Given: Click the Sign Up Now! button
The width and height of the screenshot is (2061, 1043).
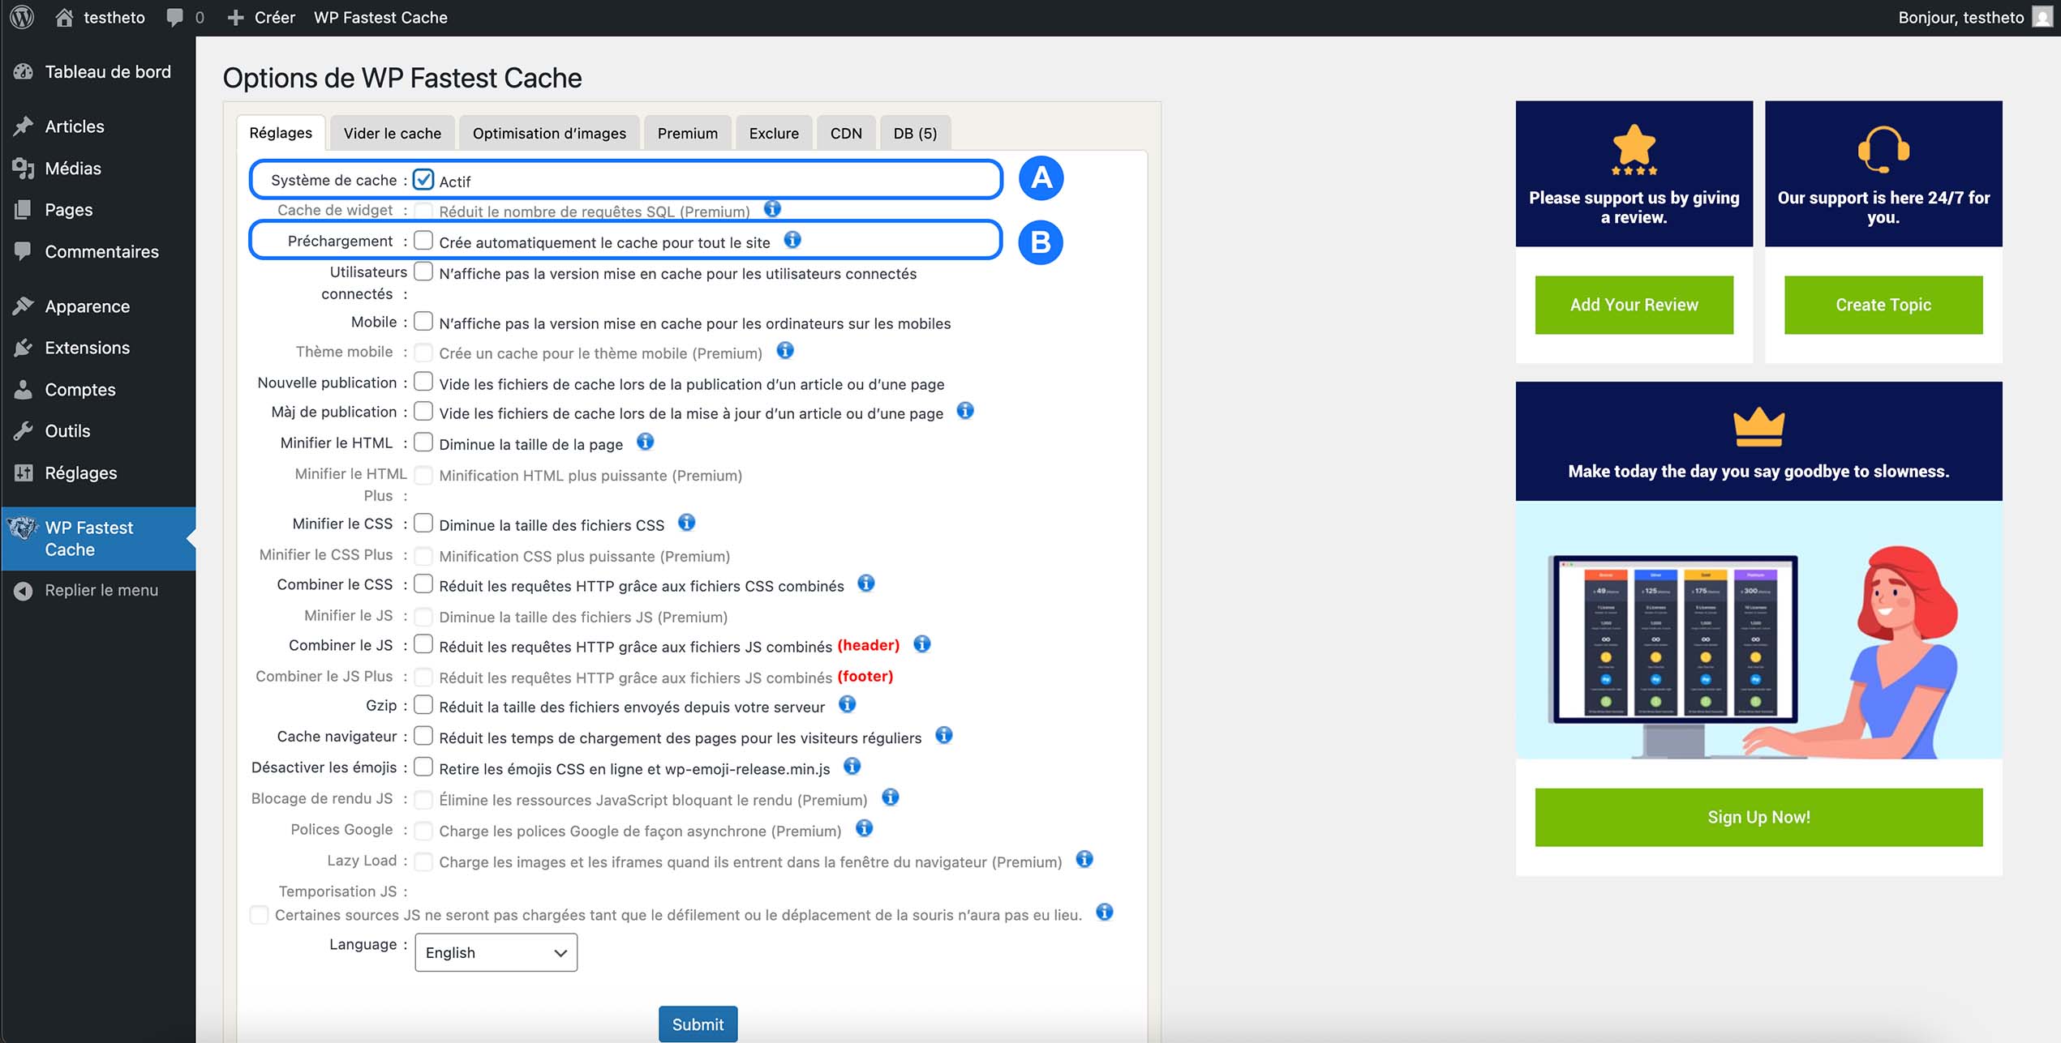Looking at the screenshot, I should tap(1757, 817).
